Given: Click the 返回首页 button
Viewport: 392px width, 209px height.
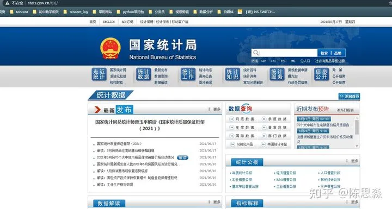Looking at the screenshot, I should click(x=349, y=96).
